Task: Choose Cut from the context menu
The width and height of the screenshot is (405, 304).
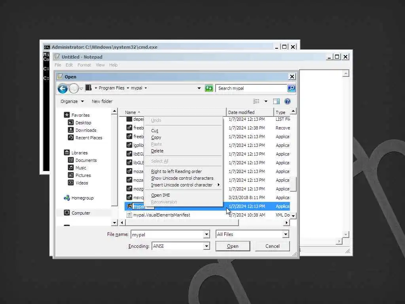Action: pos(155,131)
